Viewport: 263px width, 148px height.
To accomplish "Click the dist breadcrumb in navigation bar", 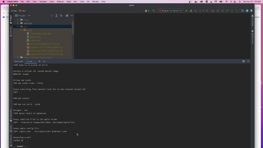I will pos(23,11).
